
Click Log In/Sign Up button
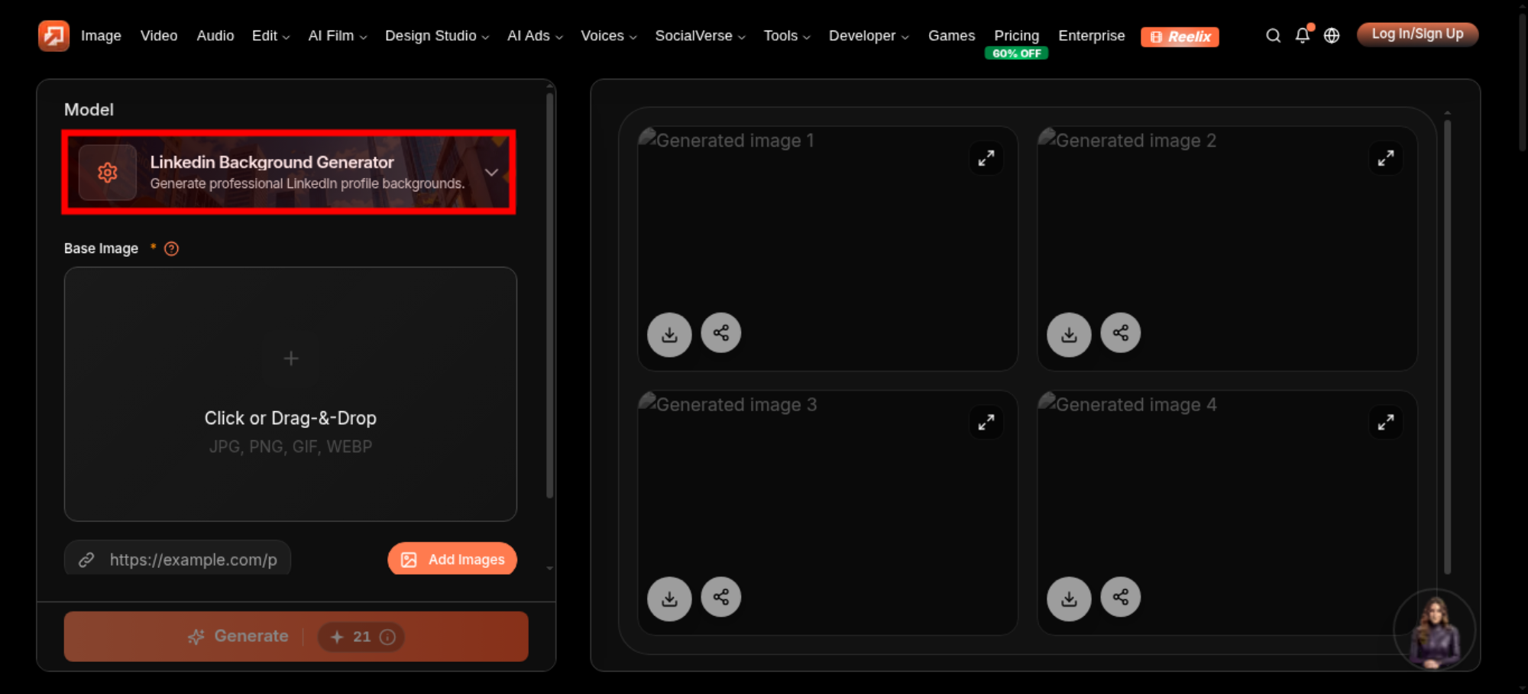coord(1417,34)
